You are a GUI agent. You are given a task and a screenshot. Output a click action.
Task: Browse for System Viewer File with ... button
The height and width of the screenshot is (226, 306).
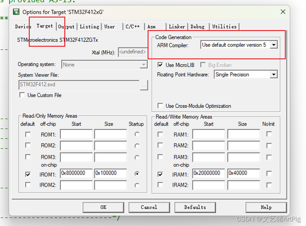pos(144,85)
